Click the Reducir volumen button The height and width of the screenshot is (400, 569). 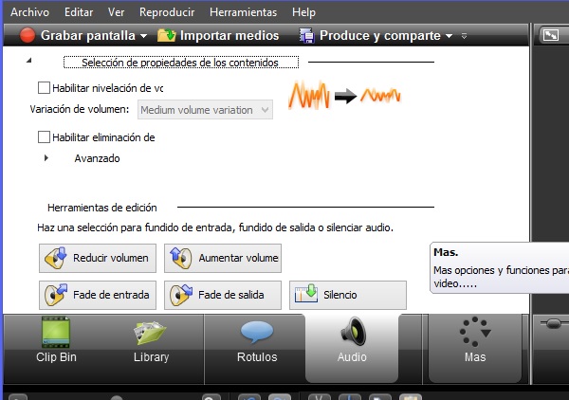97,258
